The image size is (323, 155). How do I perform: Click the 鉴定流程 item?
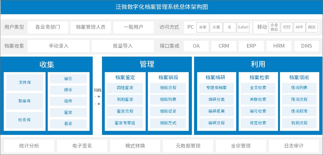(x=125, y=111)
